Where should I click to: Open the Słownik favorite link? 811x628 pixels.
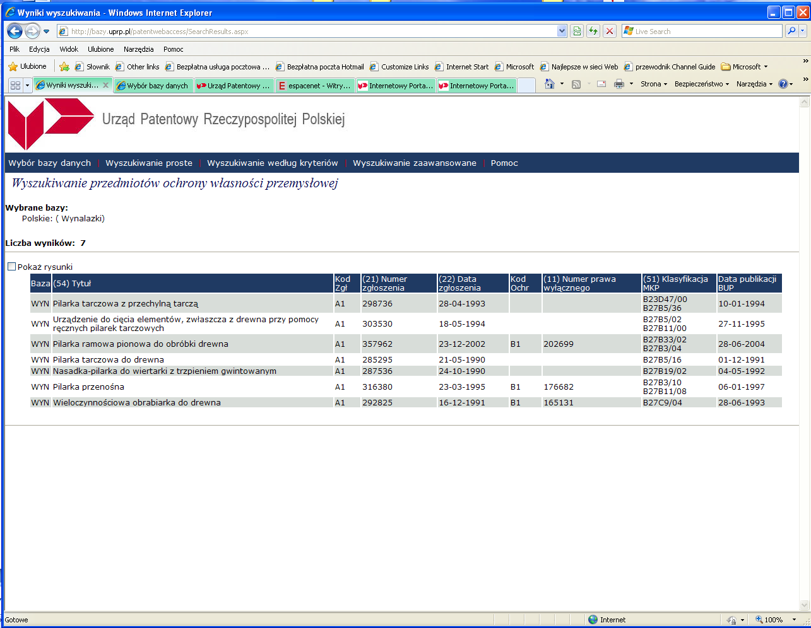92,66
